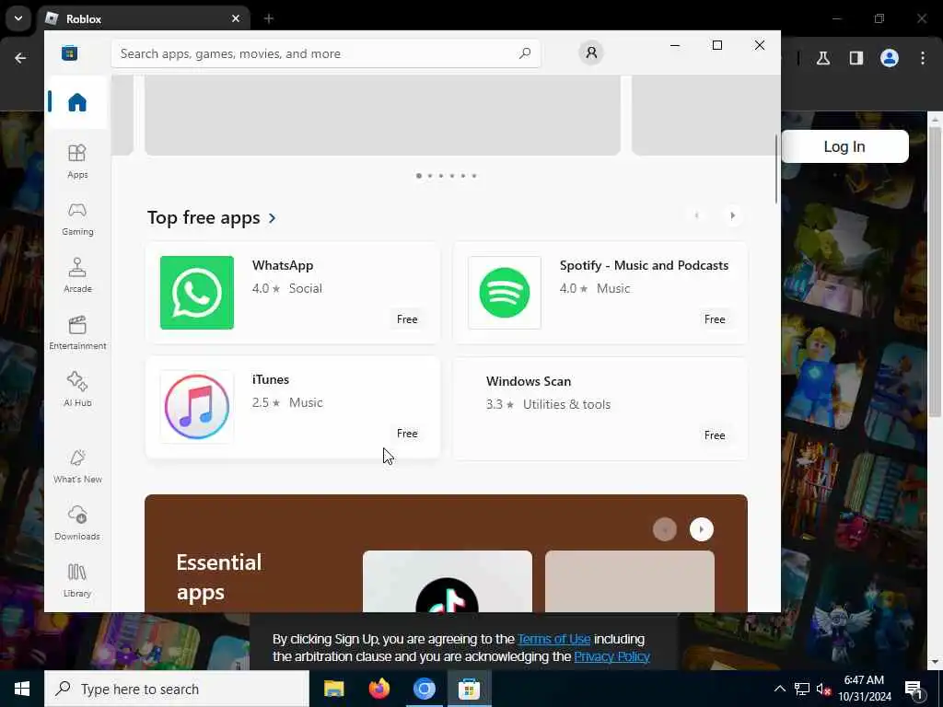Advance Essential apps carousel with next arrow
The image size is (943, 707).
pyautogui.click(x=701, y=529)
